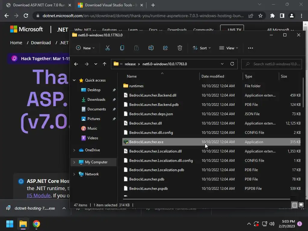308x231 pixels.
Task: Select Documents in Quick access
Action: (97, 109)
